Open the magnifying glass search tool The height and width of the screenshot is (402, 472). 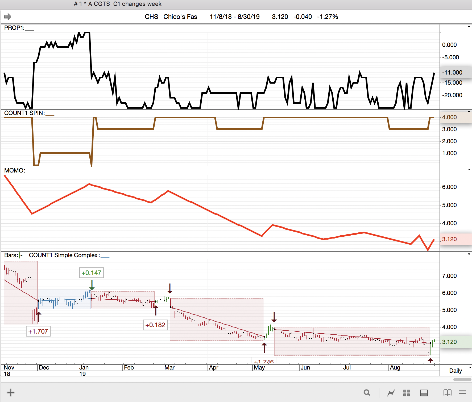point(367,392)
